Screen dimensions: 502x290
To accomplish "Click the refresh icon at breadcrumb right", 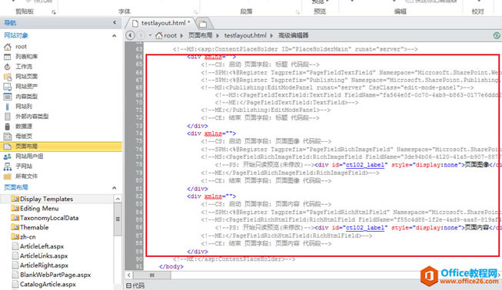I will tap(497, 36).
